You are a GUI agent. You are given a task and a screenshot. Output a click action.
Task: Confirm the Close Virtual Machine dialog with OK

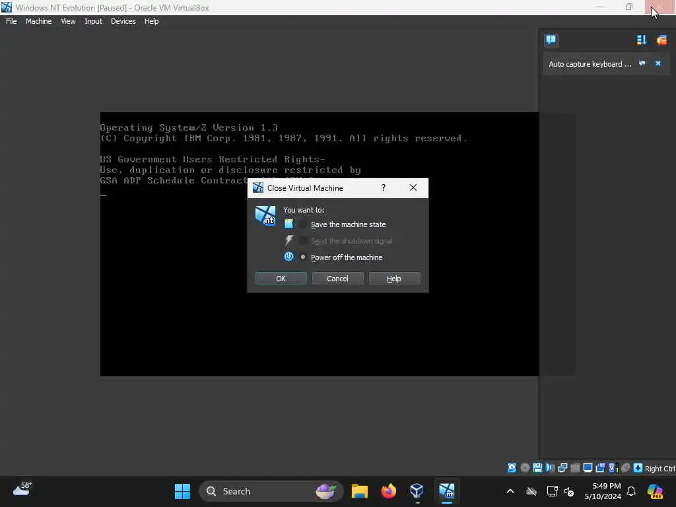(x=281, y=279)
